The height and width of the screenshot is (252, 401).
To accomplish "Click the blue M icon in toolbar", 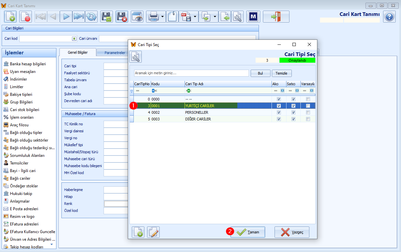I will pos(254,17).
